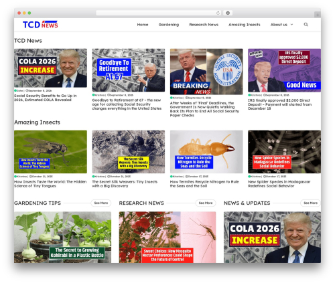Click the browser download icon
Screen dimensions: 335x283
228,13
